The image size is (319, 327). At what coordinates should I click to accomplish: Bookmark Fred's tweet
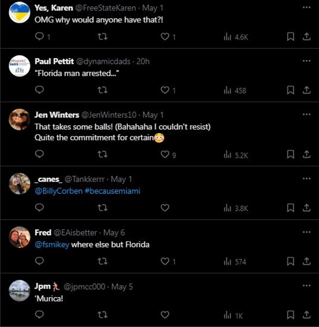pos(291,262)
